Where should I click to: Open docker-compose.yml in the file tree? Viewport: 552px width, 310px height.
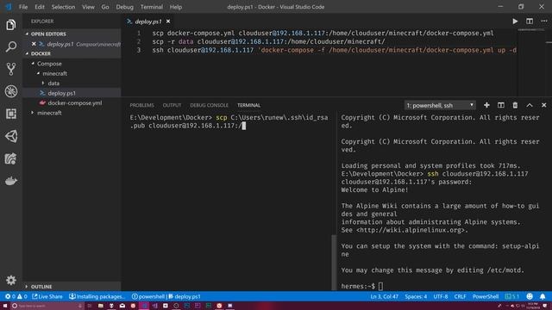72,103
